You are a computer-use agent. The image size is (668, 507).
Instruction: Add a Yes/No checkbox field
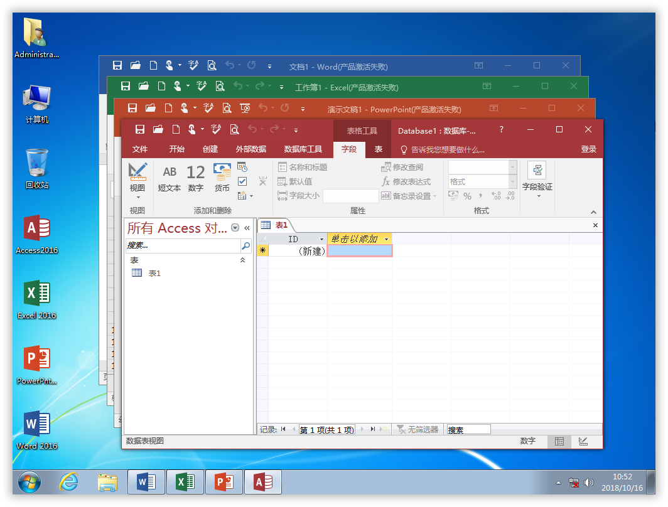[242, 181]
